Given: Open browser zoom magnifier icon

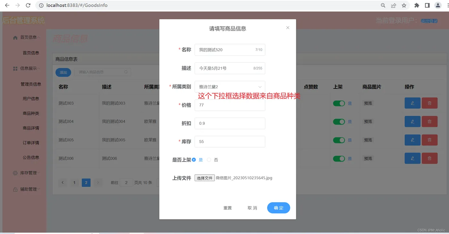Looking at the screenshot, I should click(x=383, y=5).
